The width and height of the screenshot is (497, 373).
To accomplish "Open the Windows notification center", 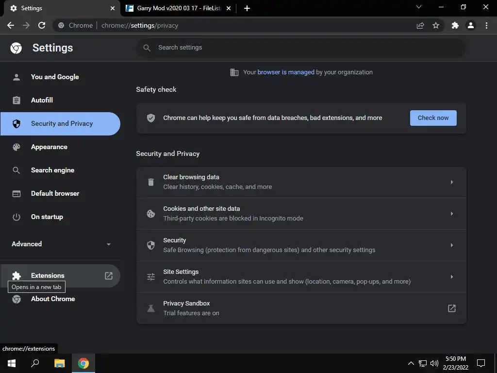I will [x=481, y=363].
